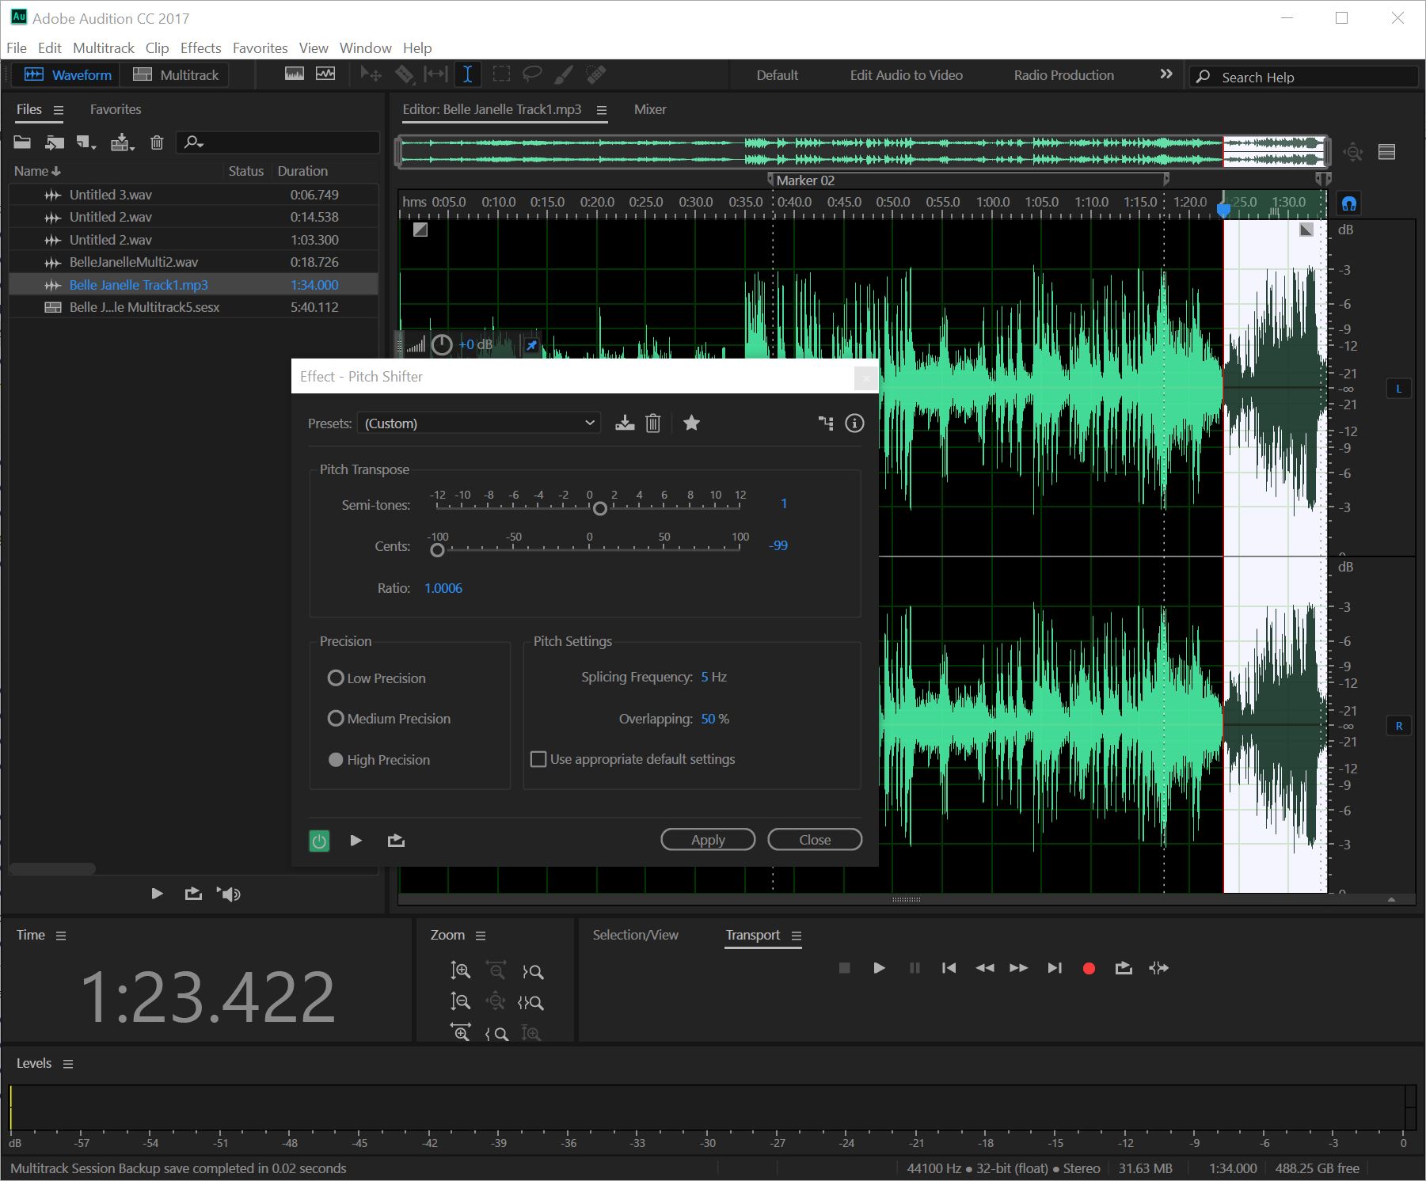1426x1181 pixels.
Task: Select Low Precision radio button
Action: click(336, 678)
